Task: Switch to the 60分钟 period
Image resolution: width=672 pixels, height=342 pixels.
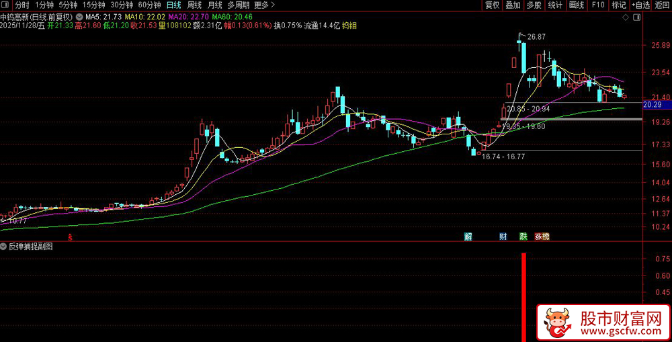Action: click(x=150, y=5)
